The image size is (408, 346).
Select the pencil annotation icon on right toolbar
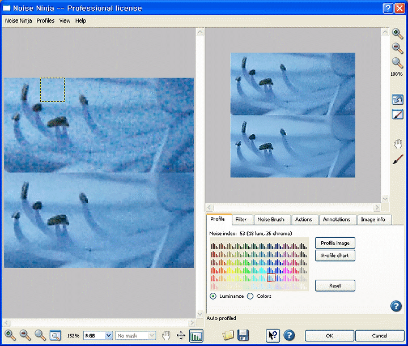[397, 114]
